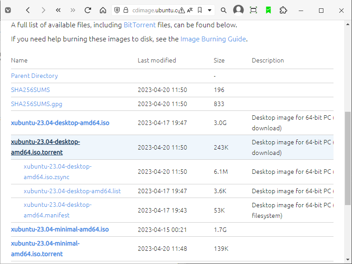This screenshot has width=352, height=264.
Task: Click the warning triangle in address bar
Action: coord(182,10)
